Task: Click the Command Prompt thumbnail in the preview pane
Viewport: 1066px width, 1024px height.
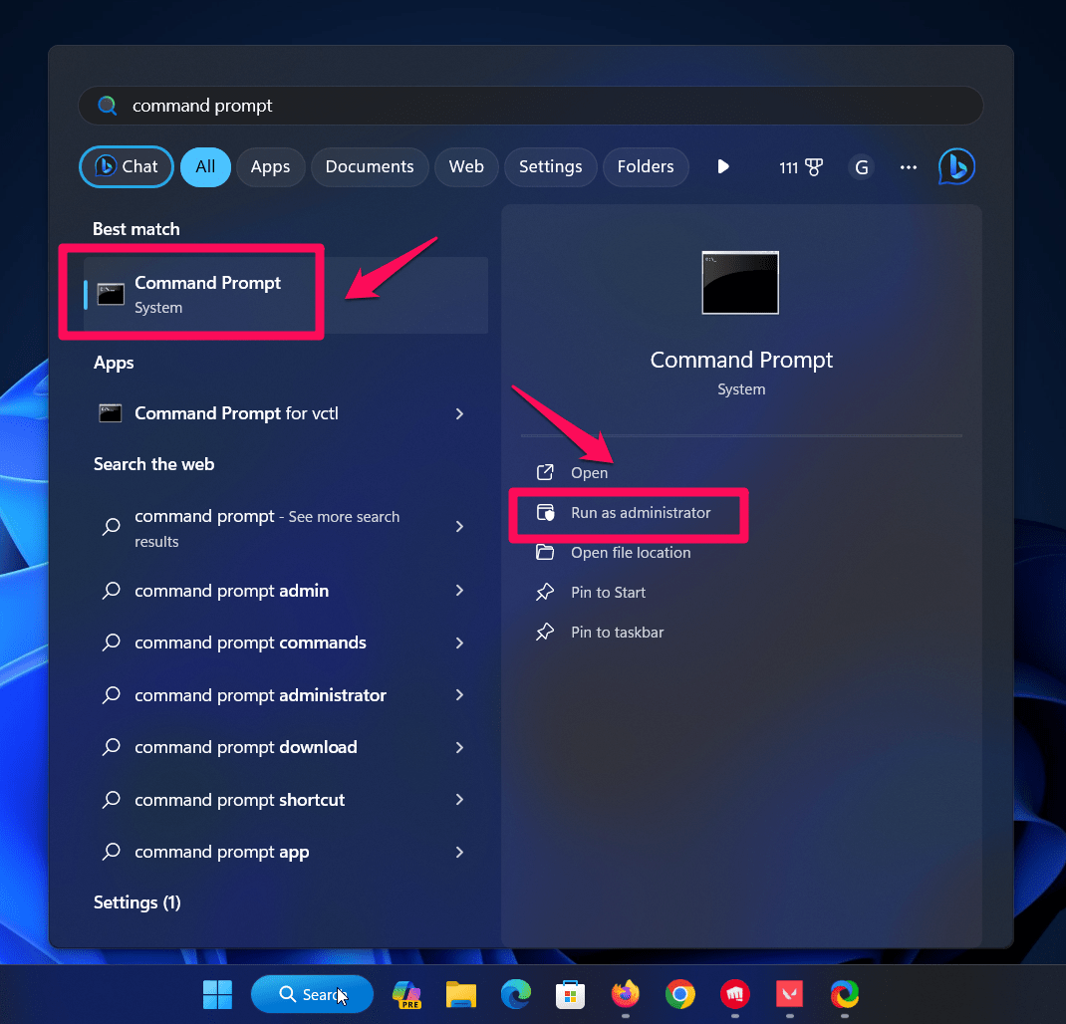Action: pos(740,282)
